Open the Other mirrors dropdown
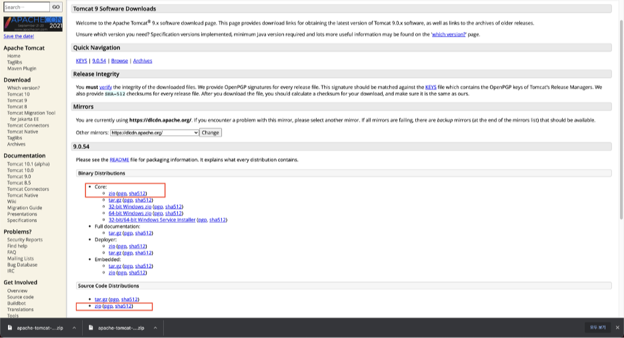This screenshot has height=338, width=624. [x=155, y=132]
